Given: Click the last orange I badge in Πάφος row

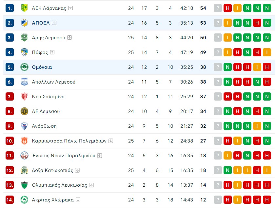Looking at the screenshot, I should tap(267, 52).
